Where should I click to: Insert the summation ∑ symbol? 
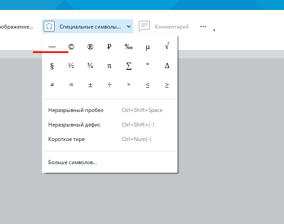[x=129, y=66]
